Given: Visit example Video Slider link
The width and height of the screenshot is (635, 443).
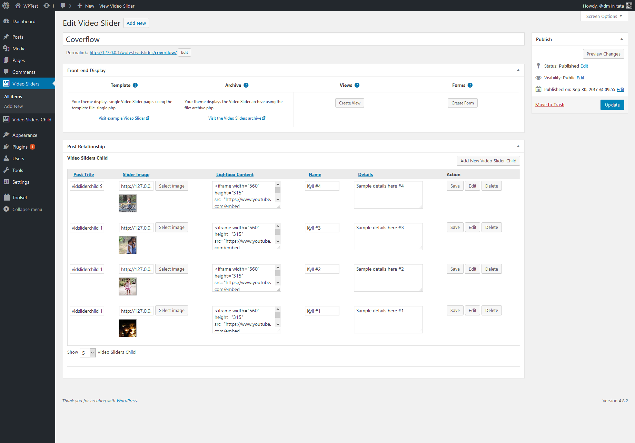Looking at the screenshot, I should [124, 118].
